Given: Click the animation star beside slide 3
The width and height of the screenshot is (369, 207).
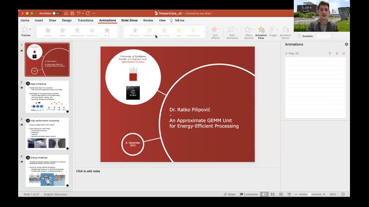Looking at the screenshot, I should [22, 125].
